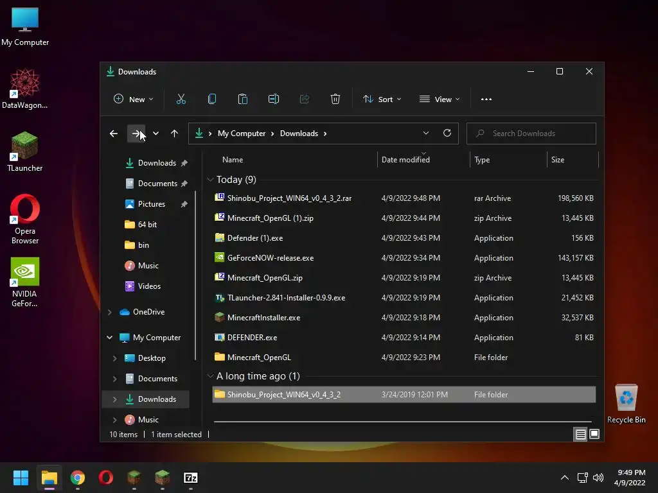The height and width of the screenshot is (493, 658).
Task: Go forward with the right arrow
Action: click(x=136, y=134)
